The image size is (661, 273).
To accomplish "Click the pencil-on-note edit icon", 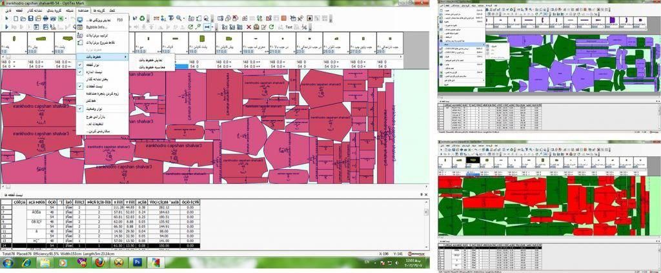I will [x=263, y=27].
